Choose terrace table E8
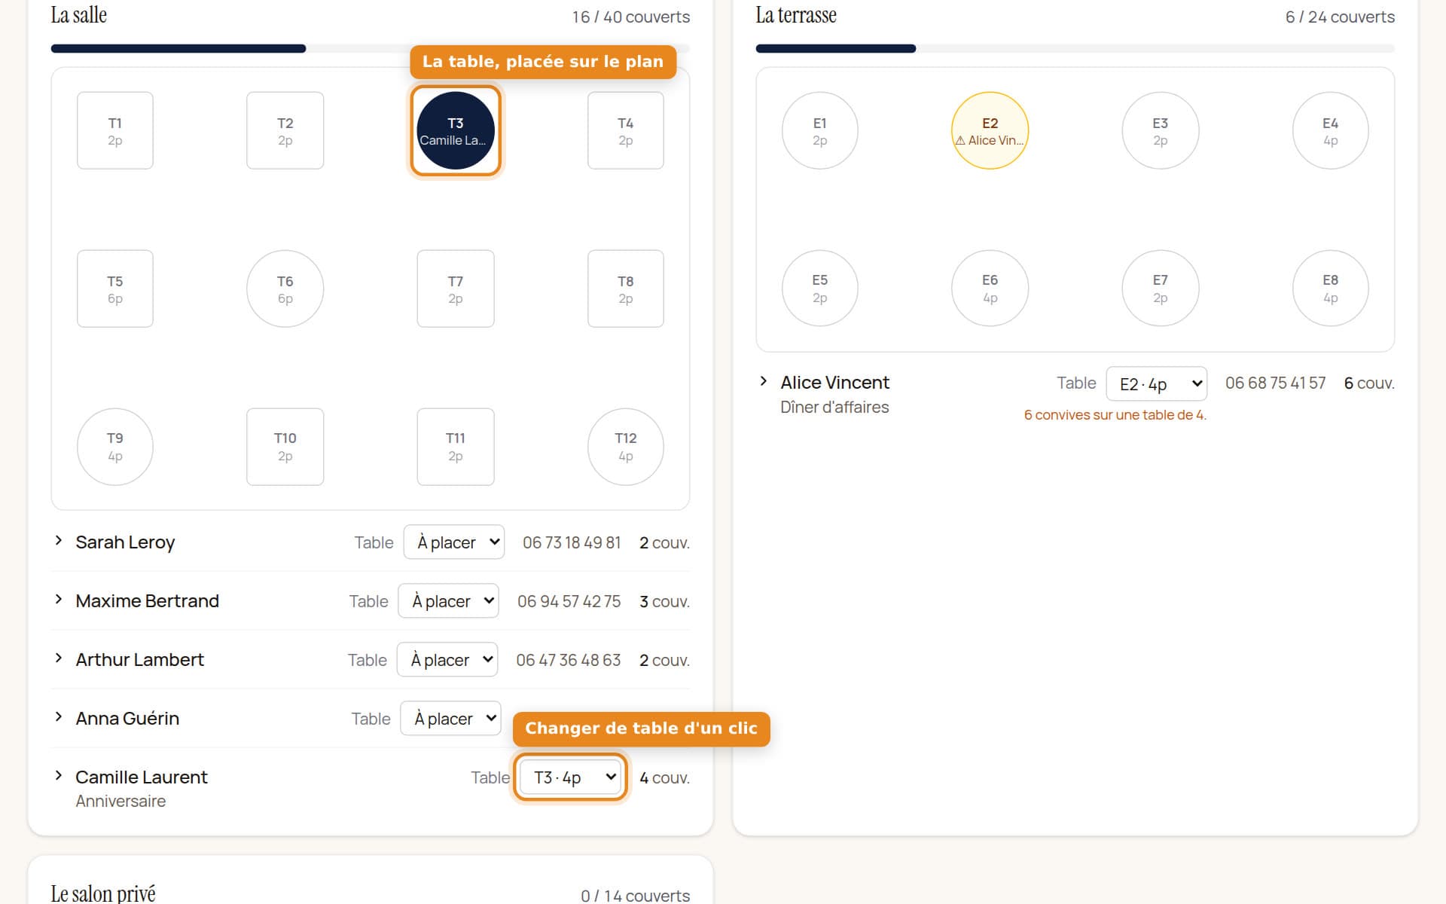Image resolution: width=1446 pixels, height=904 pixels. (x=1331, y=289)
